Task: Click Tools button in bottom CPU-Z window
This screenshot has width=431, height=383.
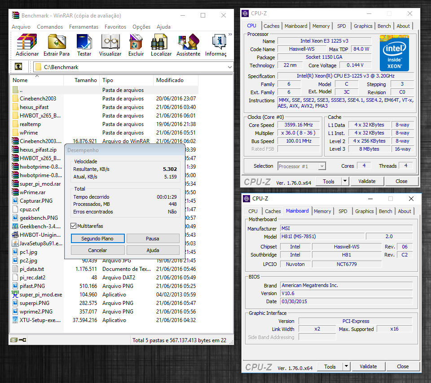Action: click(330, 366)
